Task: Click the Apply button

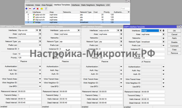Action: [174, 38]
